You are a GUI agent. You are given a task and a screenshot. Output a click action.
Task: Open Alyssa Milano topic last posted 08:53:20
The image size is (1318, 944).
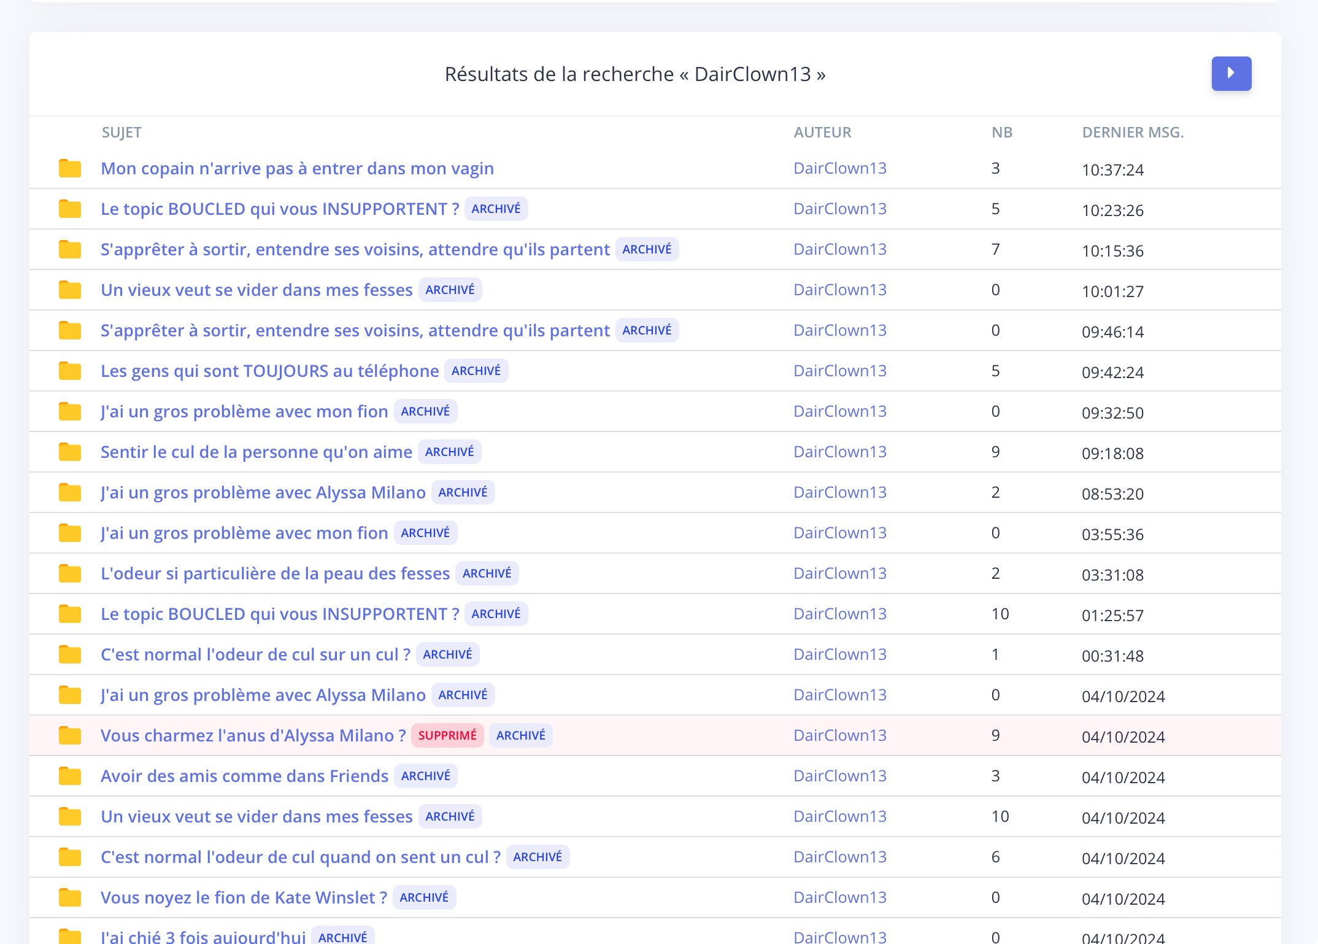click(x=263, y=492)
